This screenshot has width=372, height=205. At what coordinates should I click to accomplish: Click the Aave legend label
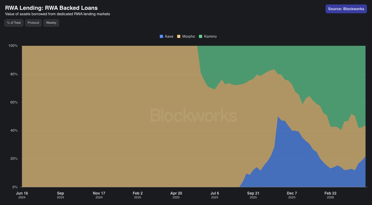169,36
